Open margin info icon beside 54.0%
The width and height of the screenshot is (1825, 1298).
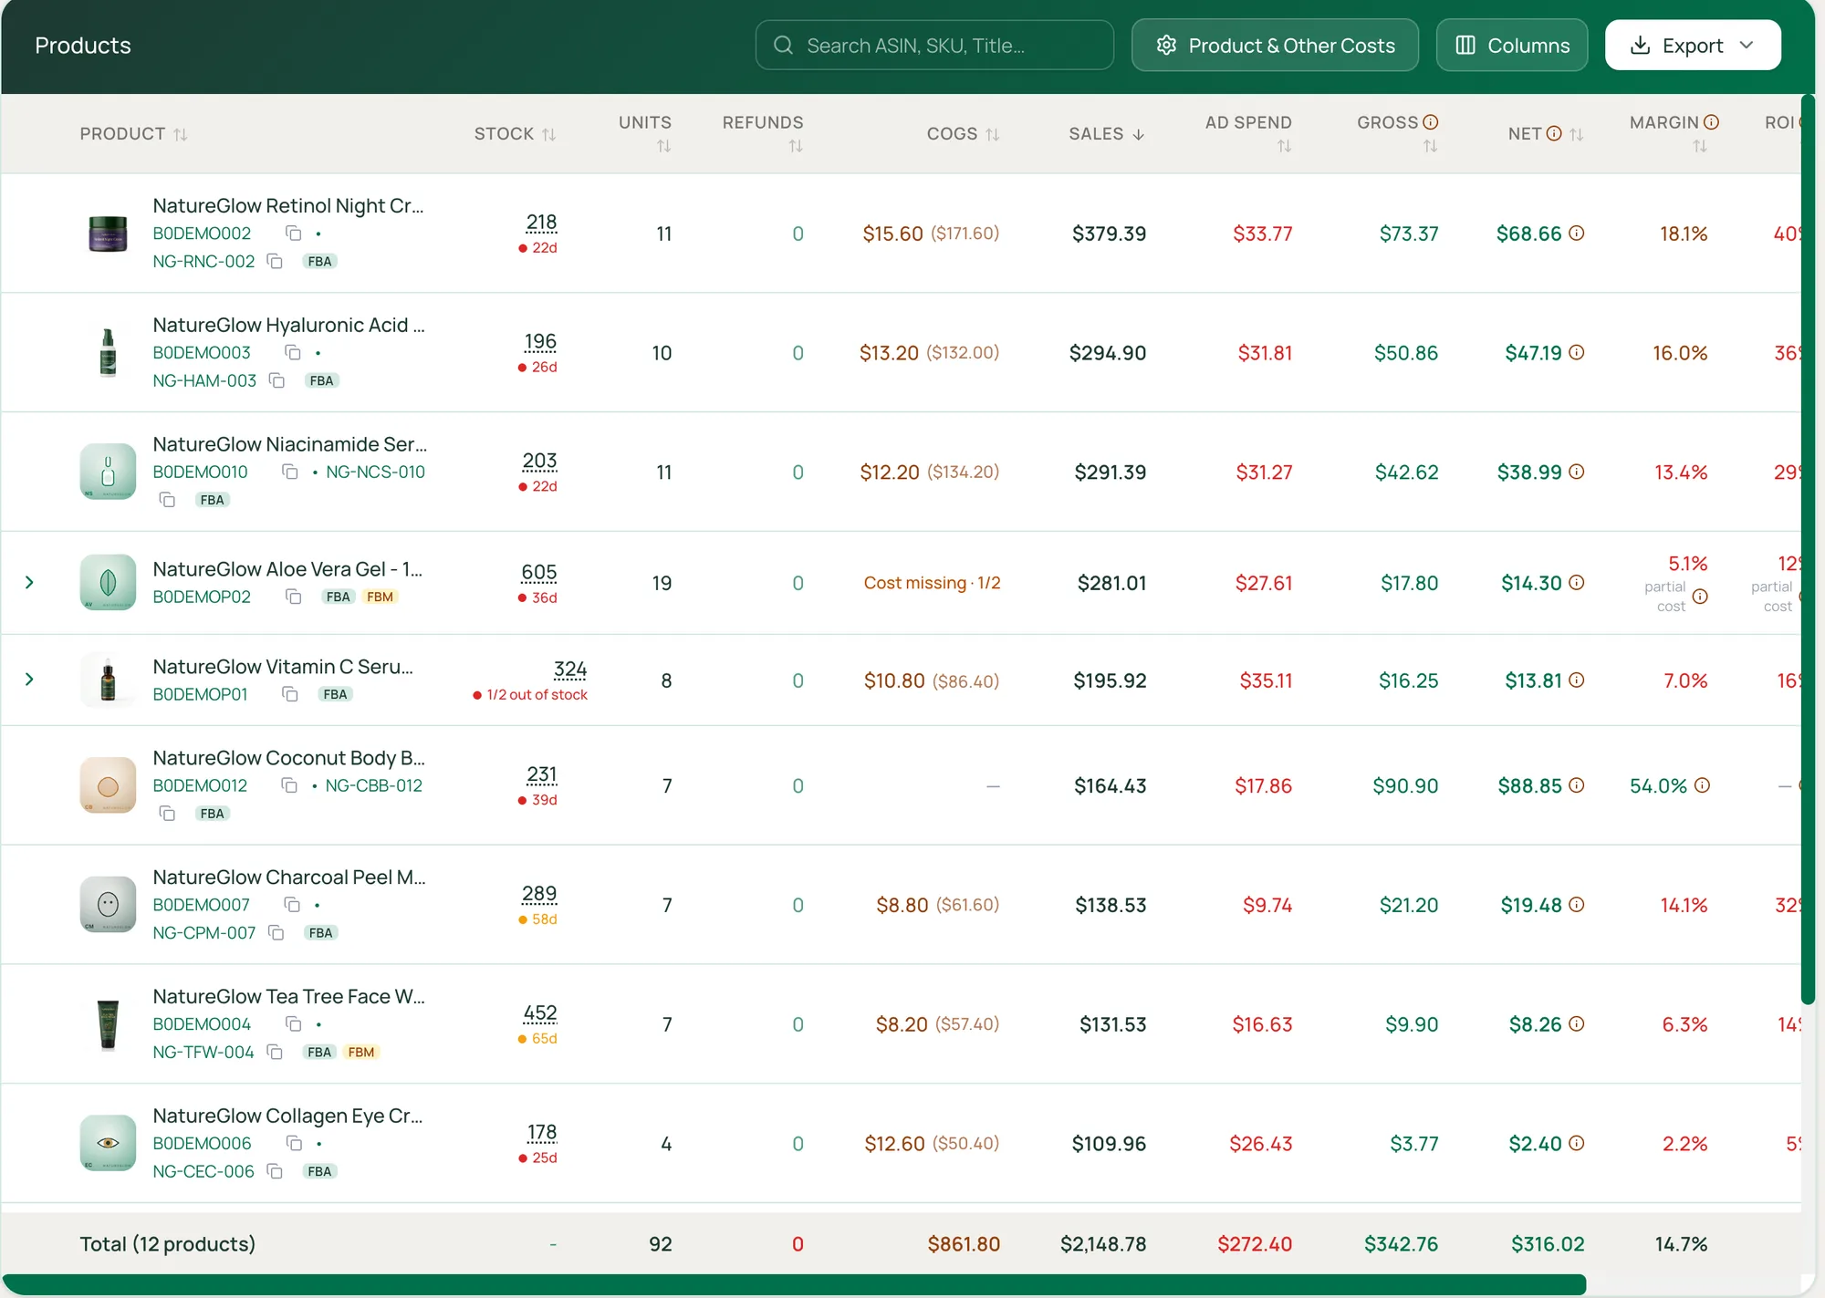click(1702, 785)
